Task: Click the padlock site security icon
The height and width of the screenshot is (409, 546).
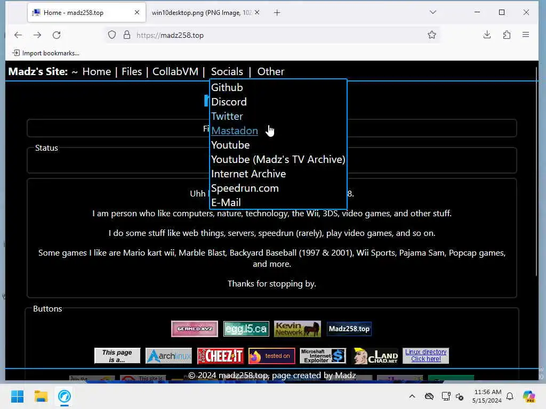Action: click(x=127, y=35)
